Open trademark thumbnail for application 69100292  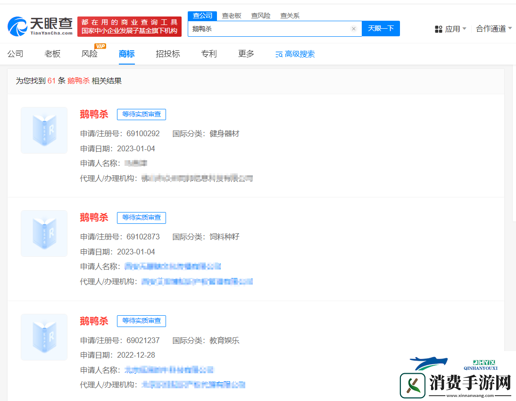[44, 130]
